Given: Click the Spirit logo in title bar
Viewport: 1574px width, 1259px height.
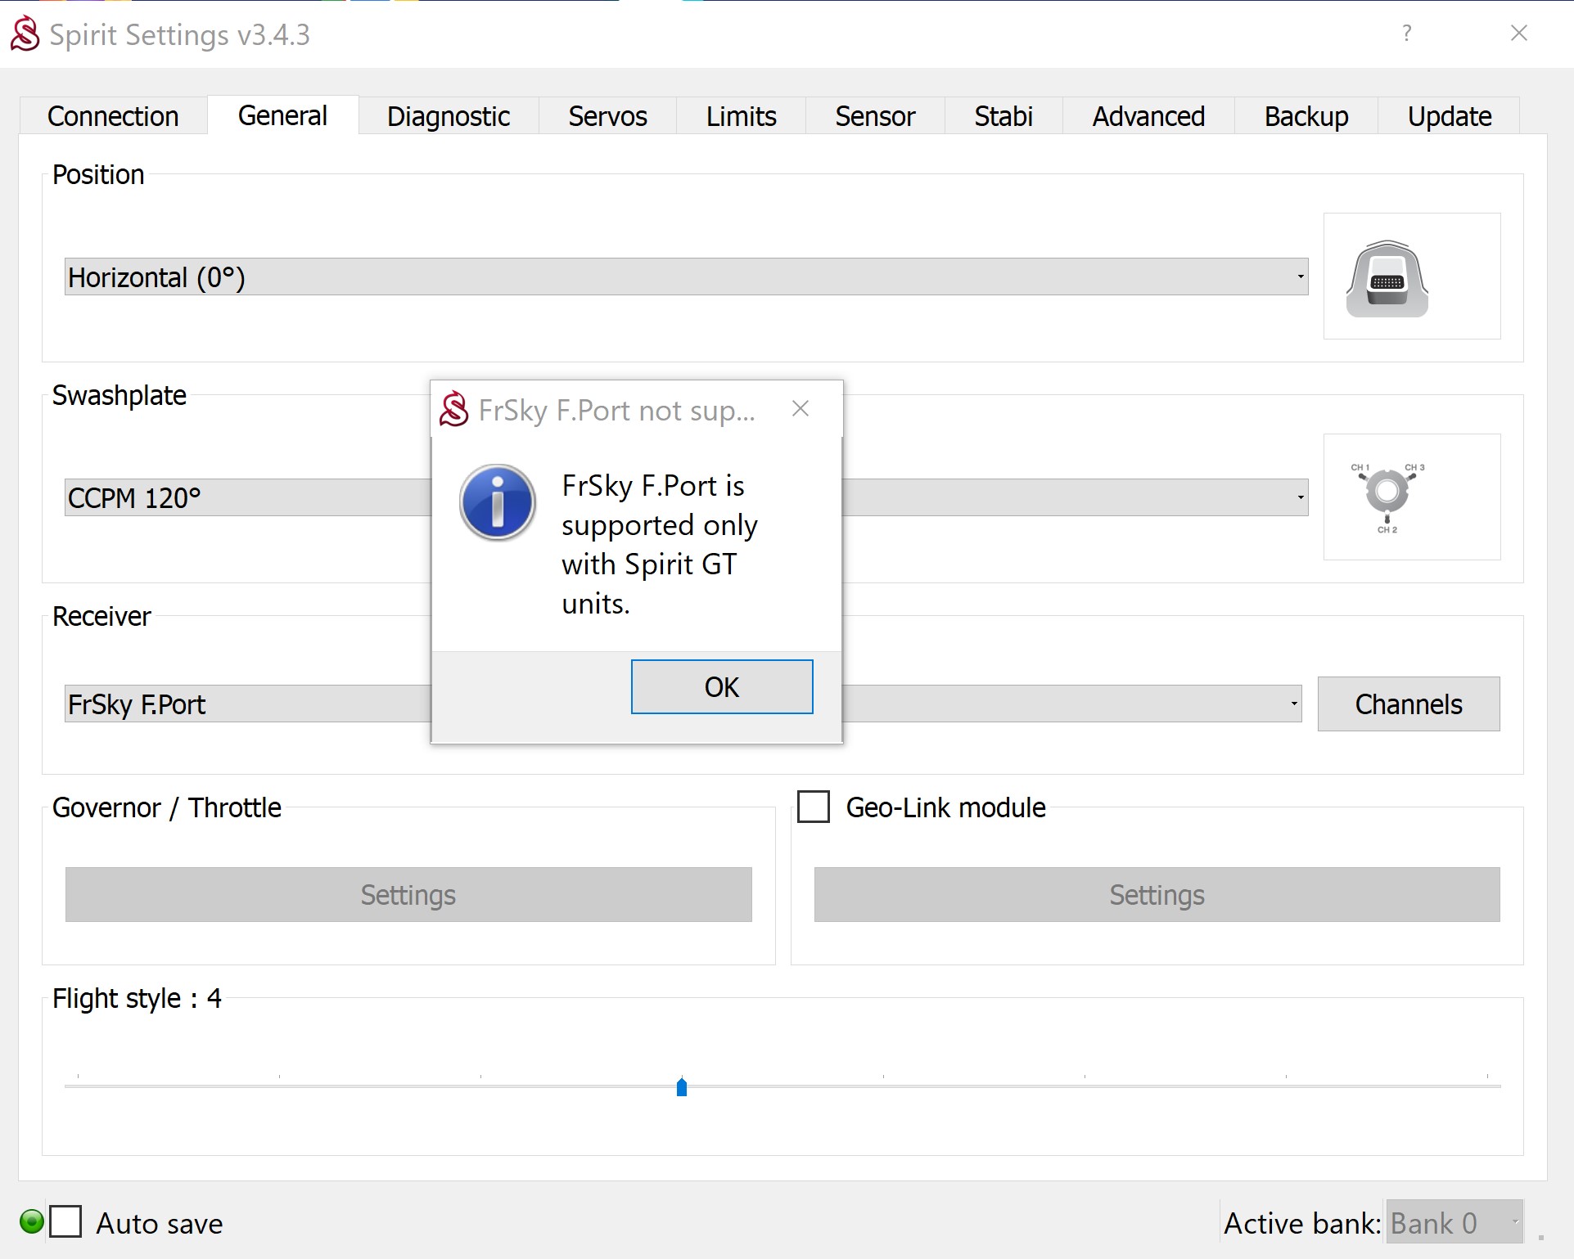Looking at the screenshot, I should click(x=25, y=34).
